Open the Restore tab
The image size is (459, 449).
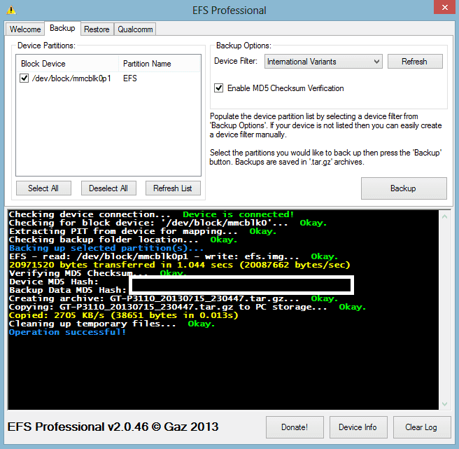tap(97, 29)
